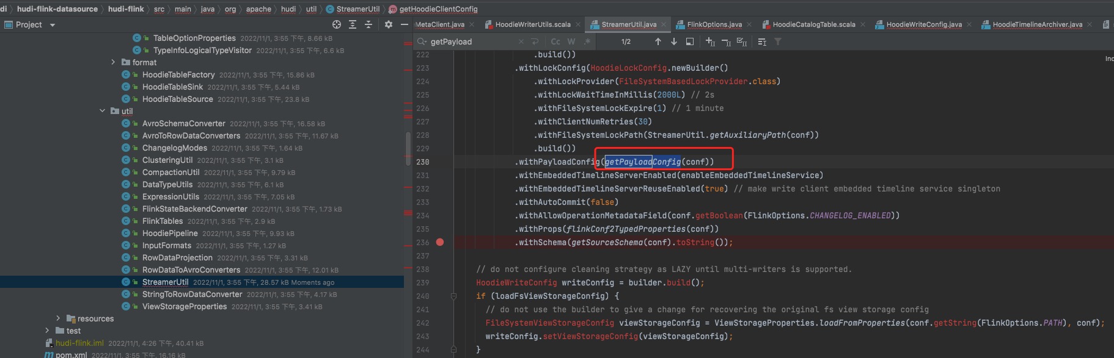
Task: Click the Project view icon in panel header
Action: tap(9, 24)
